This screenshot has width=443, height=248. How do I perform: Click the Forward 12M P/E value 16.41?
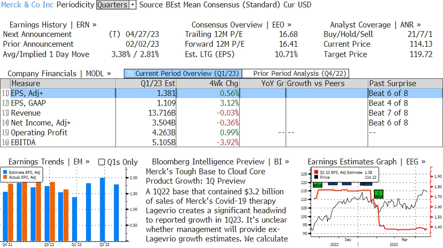[x=289, y=44]
